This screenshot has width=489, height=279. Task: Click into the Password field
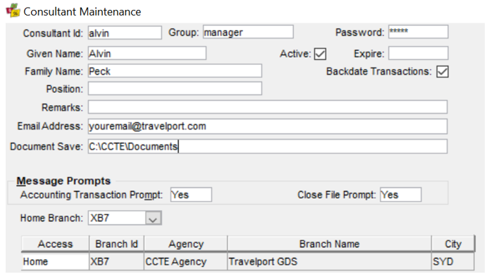pyautogui.click(x=419, y=32)
